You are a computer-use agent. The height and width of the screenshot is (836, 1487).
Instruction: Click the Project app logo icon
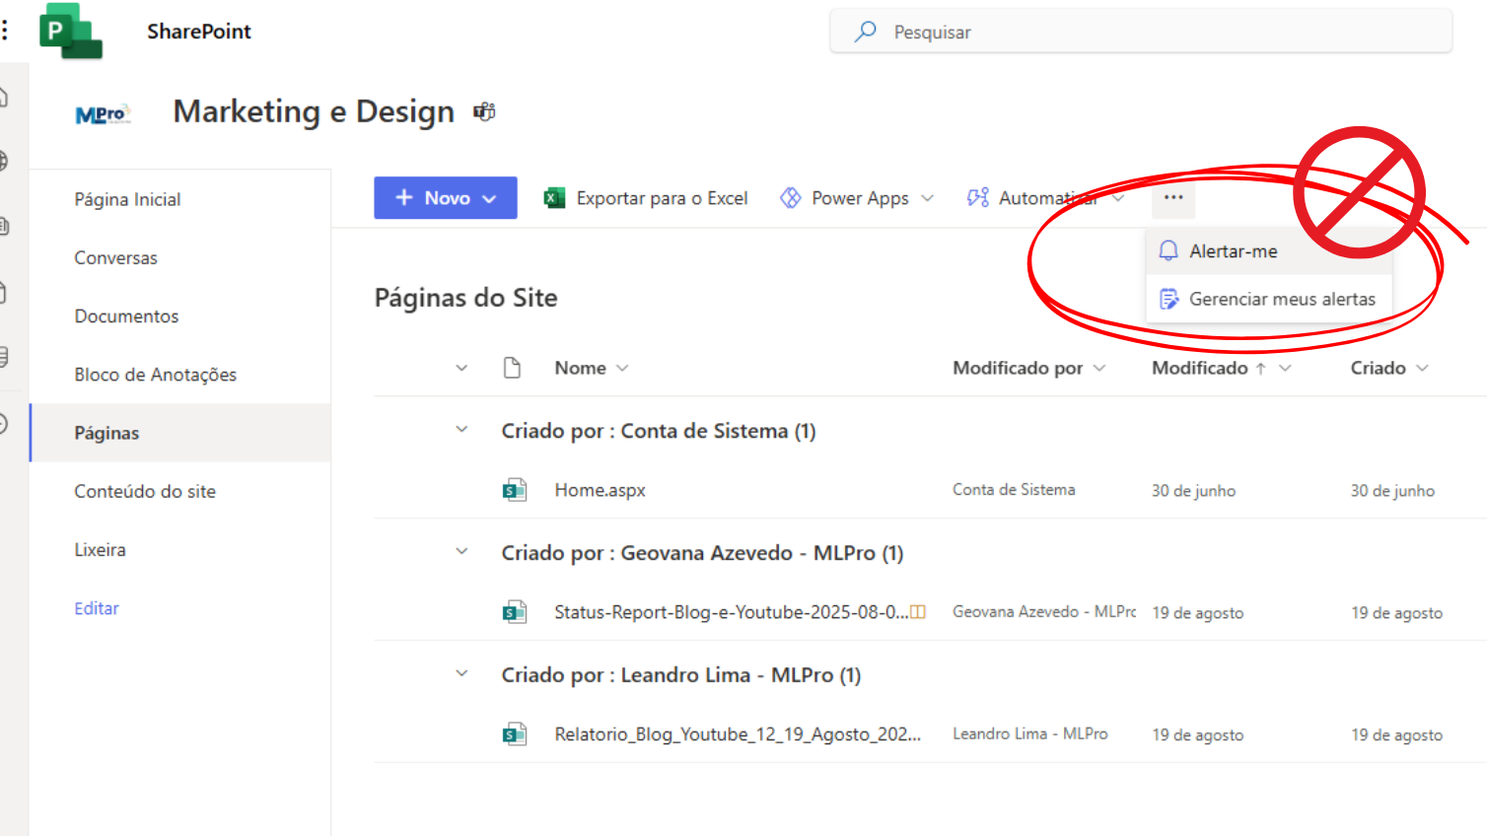70,32
